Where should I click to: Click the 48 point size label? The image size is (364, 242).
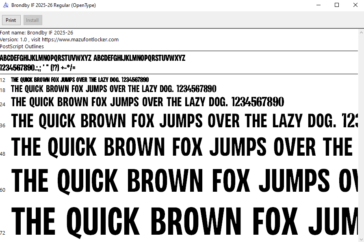click(3, 154)
